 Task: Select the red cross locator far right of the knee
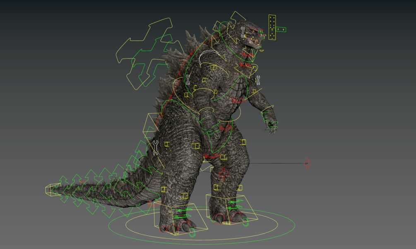[x=308, y=163]
